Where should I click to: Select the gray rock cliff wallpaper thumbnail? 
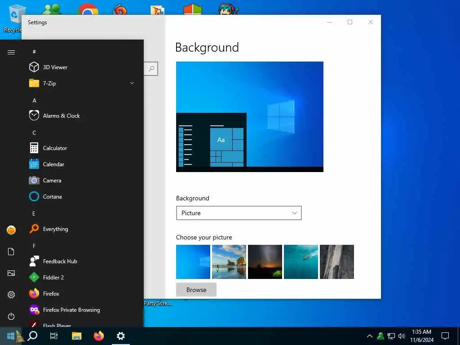point(337,262)
